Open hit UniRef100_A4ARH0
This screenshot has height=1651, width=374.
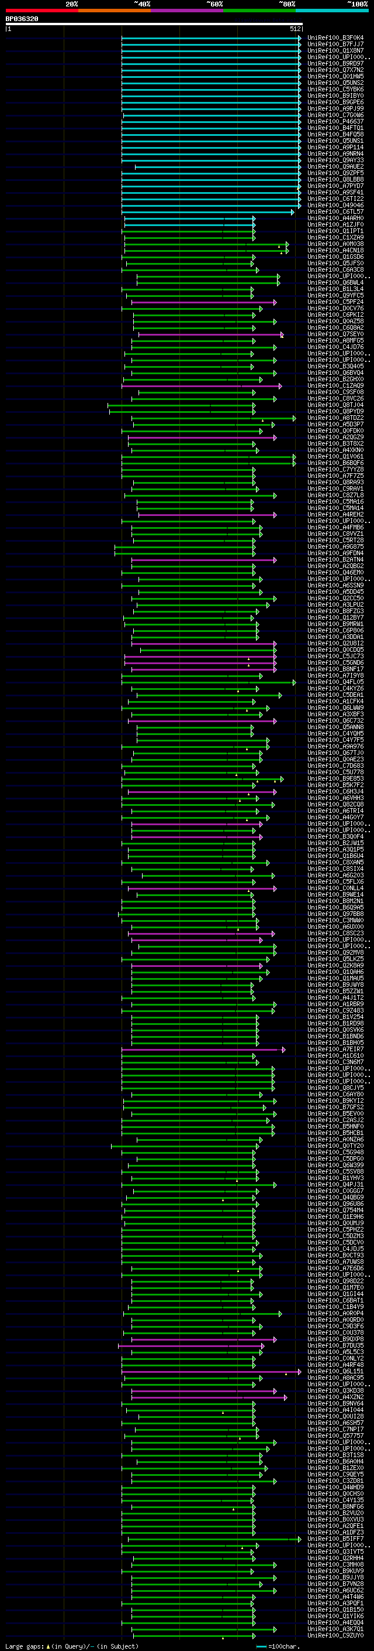(x=335, y=218)
